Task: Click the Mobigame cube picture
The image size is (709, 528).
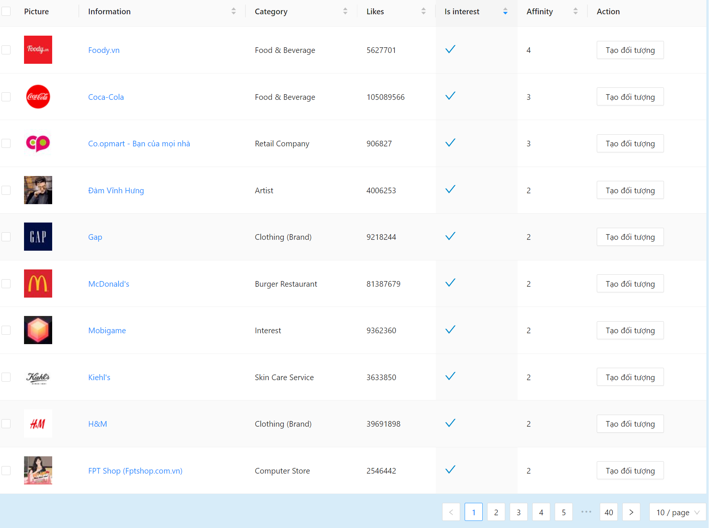Action: [38, 330]
